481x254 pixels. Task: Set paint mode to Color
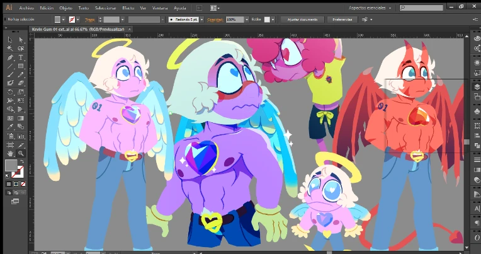(x=9, y=184)
